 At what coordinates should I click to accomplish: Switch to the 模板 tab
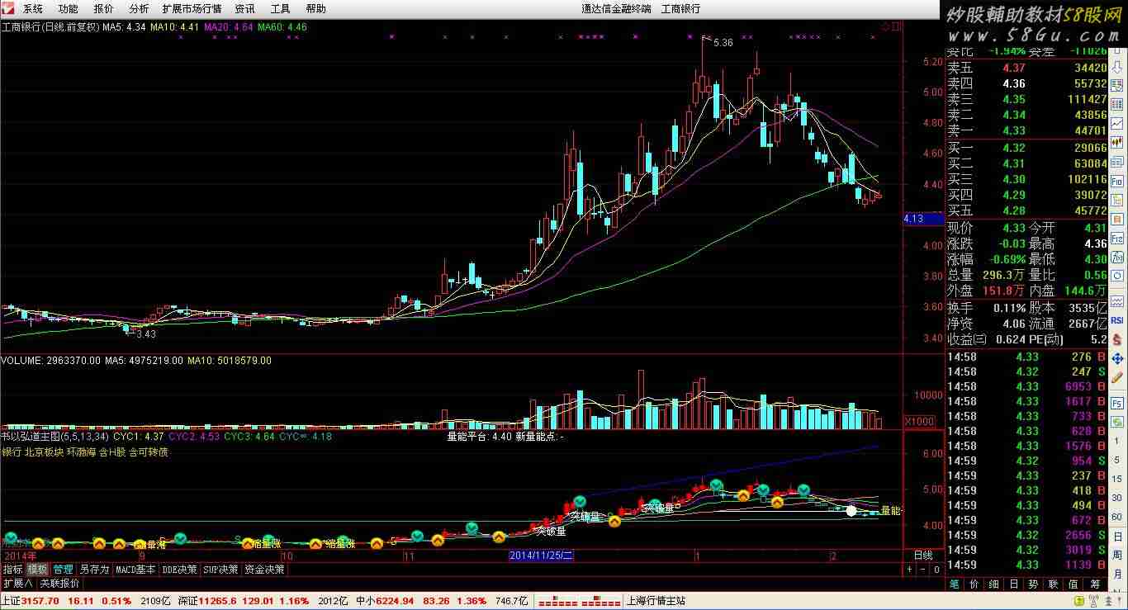point(37,570)
